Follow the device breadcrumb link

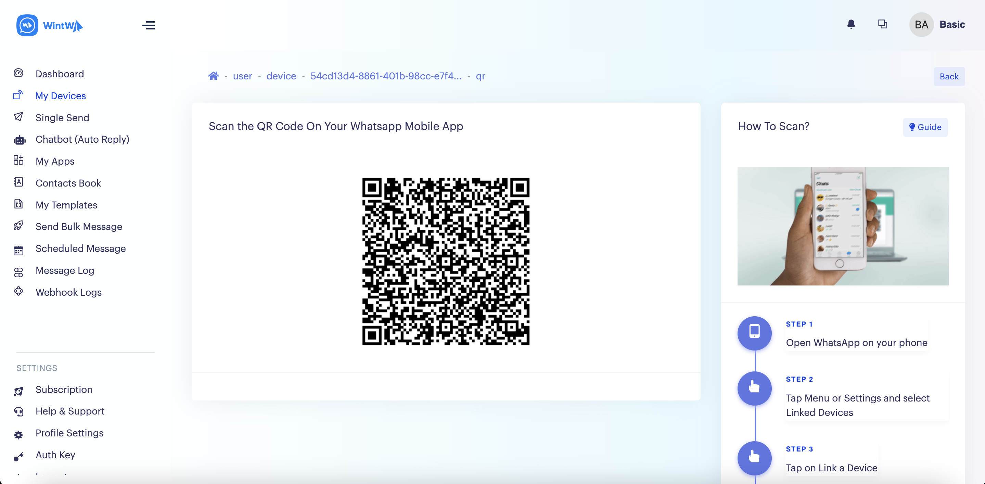(x=281, y=76)
